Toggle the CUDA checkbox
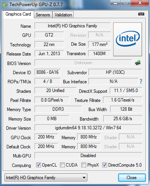This screenshot has width=150, height=186. click(62, 165)
